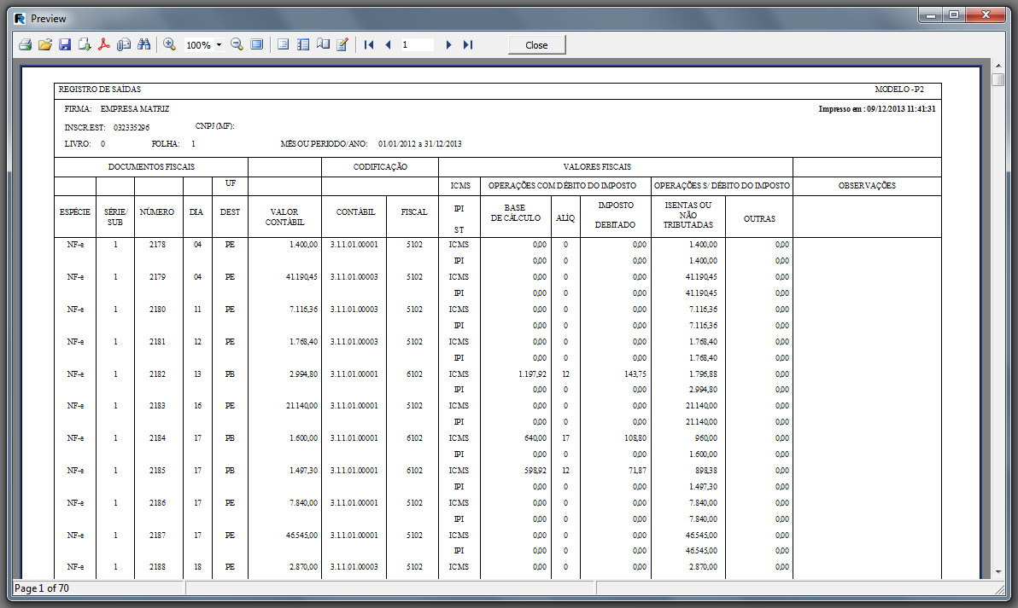Go to the previous page
Screen dimensions: 1018x608
point(389,44)
